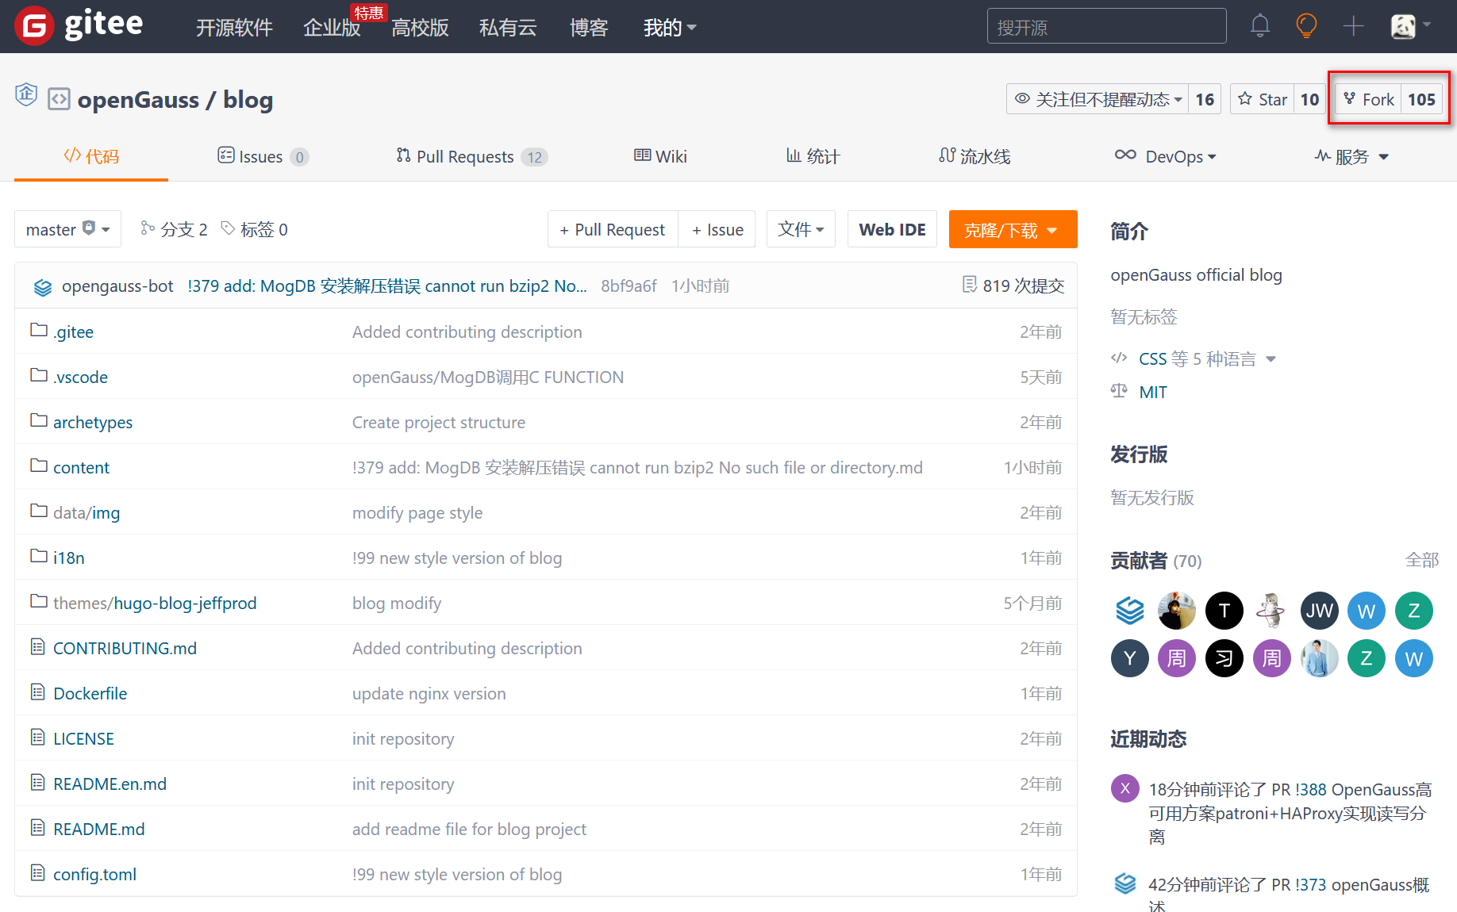Open the 流水线 tab
The height and width of the screenshot is (912, 1457).
[975, 156]
